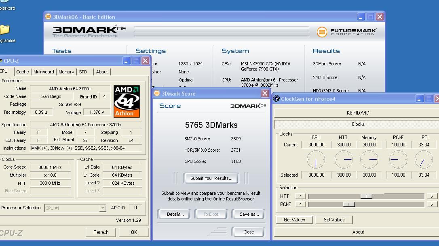Click the PCI-E clock dial in ClockGen

[x=398, y=159]
